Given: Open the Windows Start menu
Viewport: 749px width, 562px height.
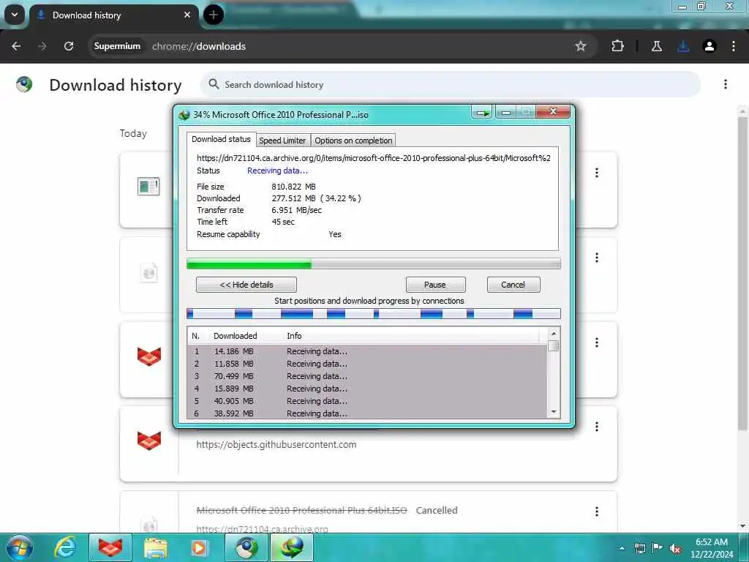Looking at the screenshot, I should coord(20,547).
